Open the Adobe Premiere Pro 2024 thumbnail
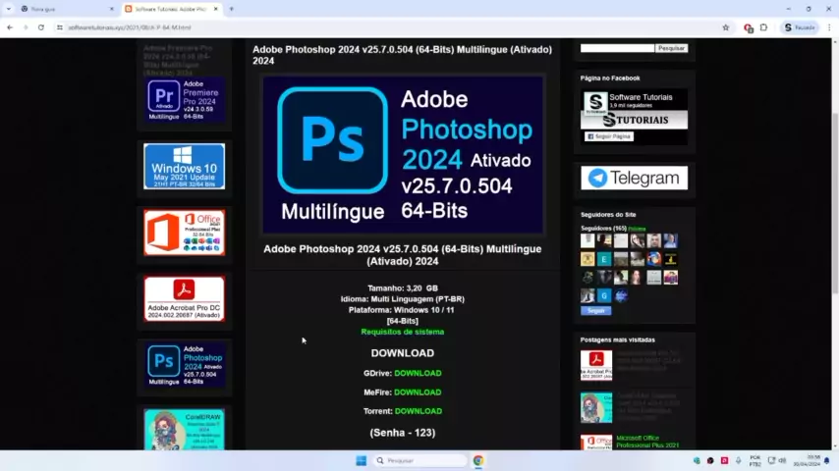The height and width of the screenshot is (471, 839). click(x=185, y=100)
